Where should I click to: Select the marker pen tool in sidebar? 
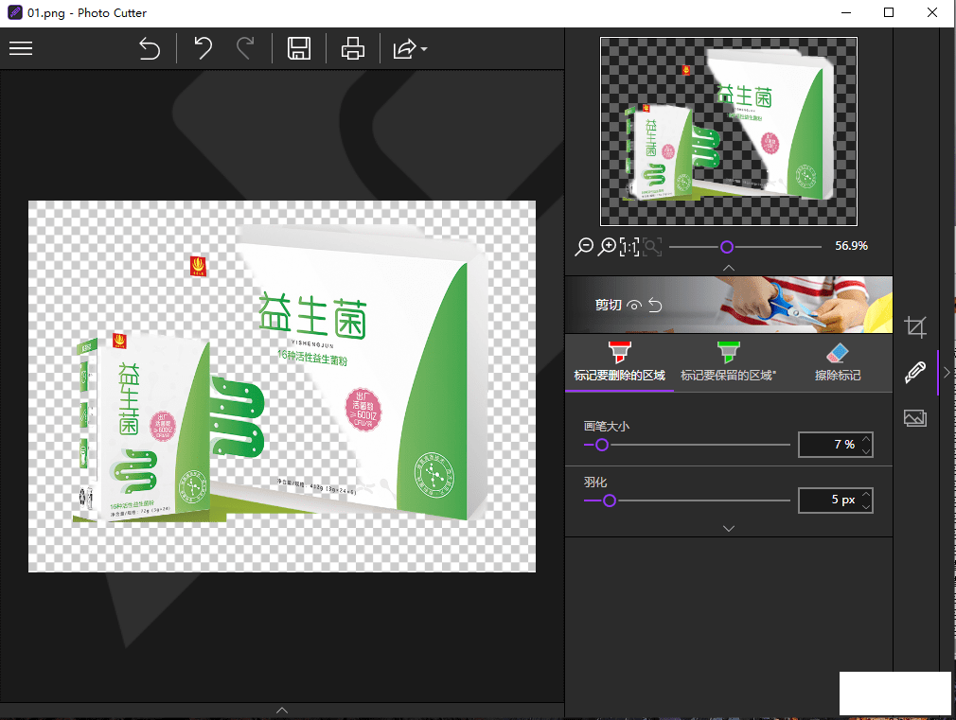point(915,372)
